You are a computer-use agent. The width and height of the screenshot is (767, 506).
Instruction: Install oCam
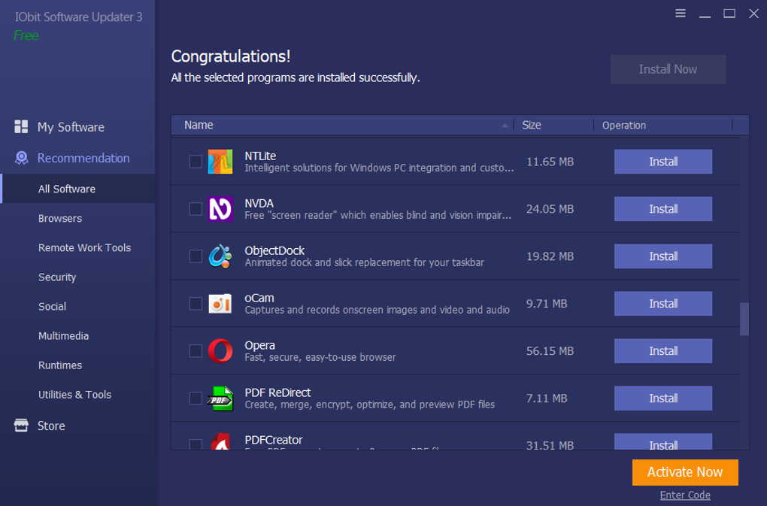662,304
